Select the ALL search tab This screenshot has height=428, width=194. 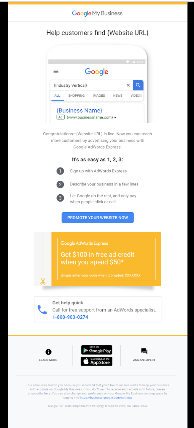[57, 96]
